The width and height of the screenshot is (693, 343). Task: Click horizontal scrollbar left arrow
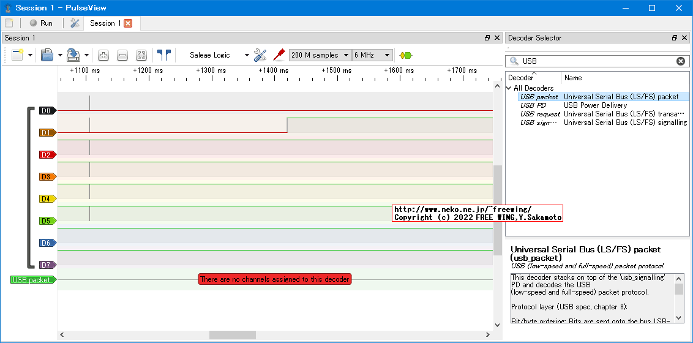[x=62, y=334]
